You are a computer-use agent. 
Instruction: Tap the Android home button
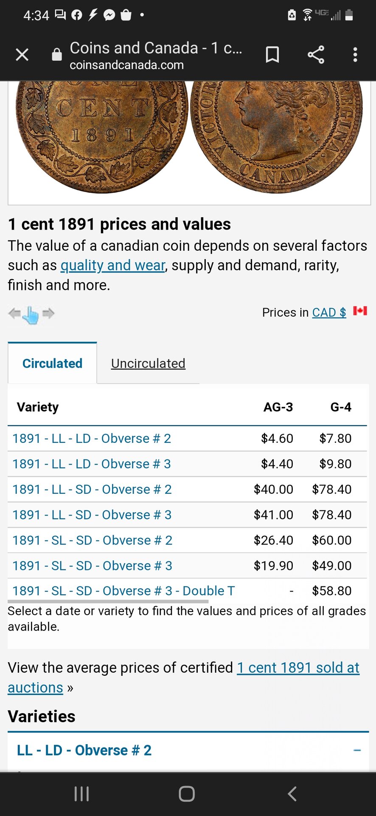187,793
